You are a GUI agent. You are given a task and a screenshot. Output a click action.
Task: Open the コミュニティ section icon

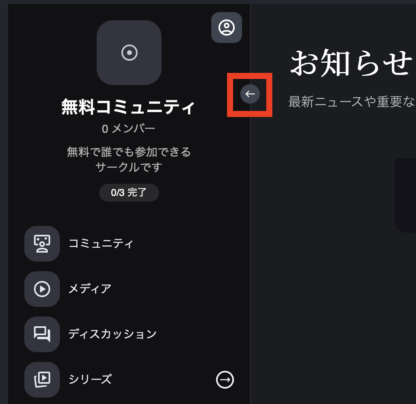point(42,243)
